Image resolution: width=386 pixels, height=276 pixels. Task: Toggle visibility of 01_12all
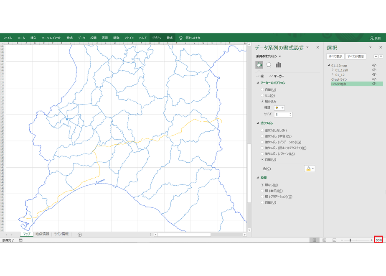[374, 70]
